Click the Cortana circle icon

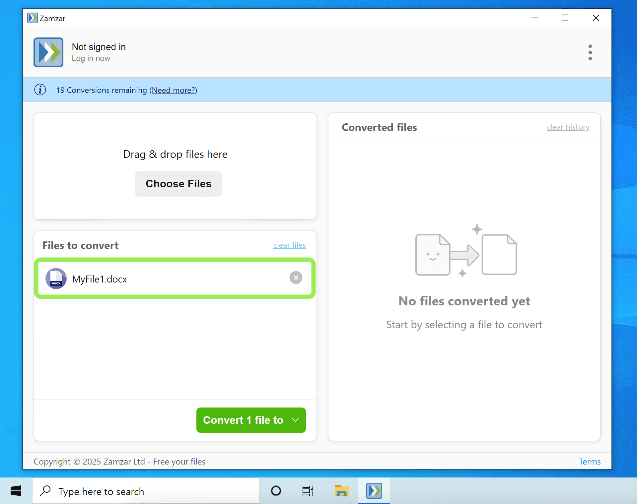pos(275,491)
